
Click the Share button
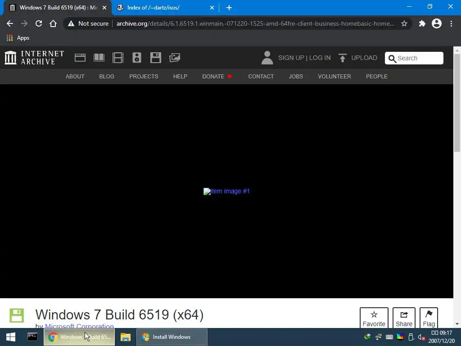pos(404,318)
